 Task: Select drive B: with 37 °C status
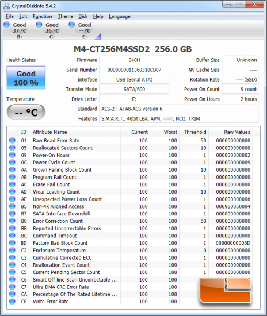point(20,30)
